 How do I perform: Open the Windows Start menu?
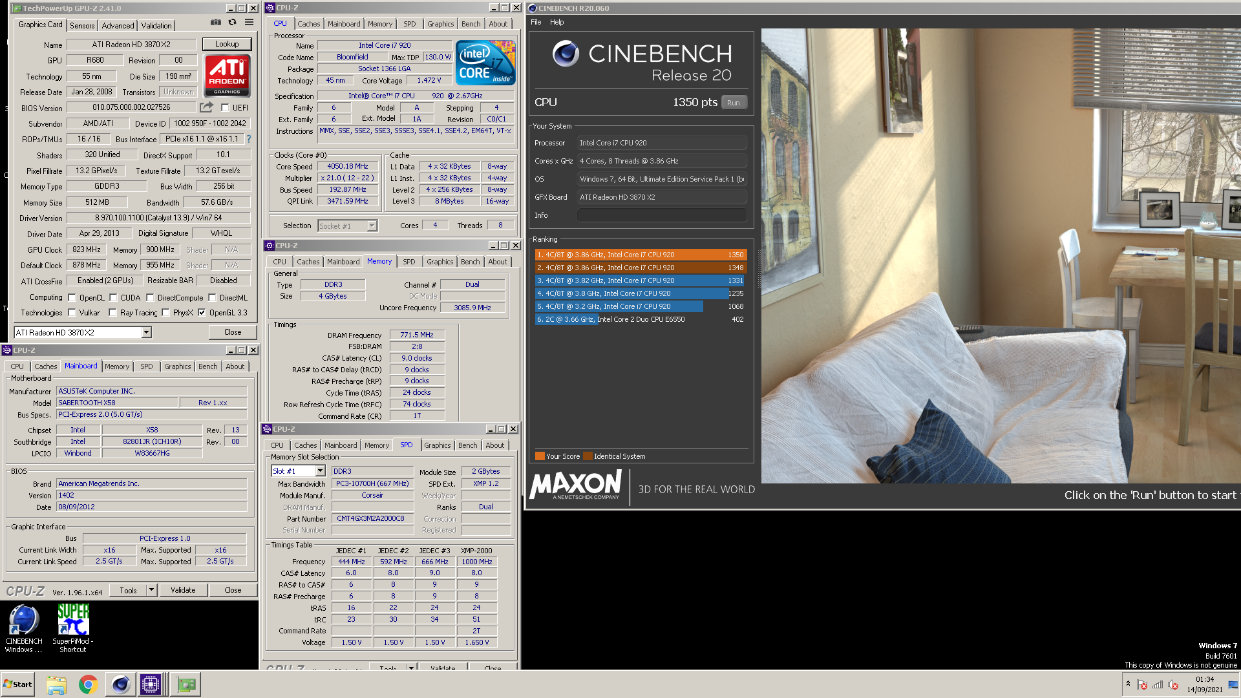[x=18, y=684]
